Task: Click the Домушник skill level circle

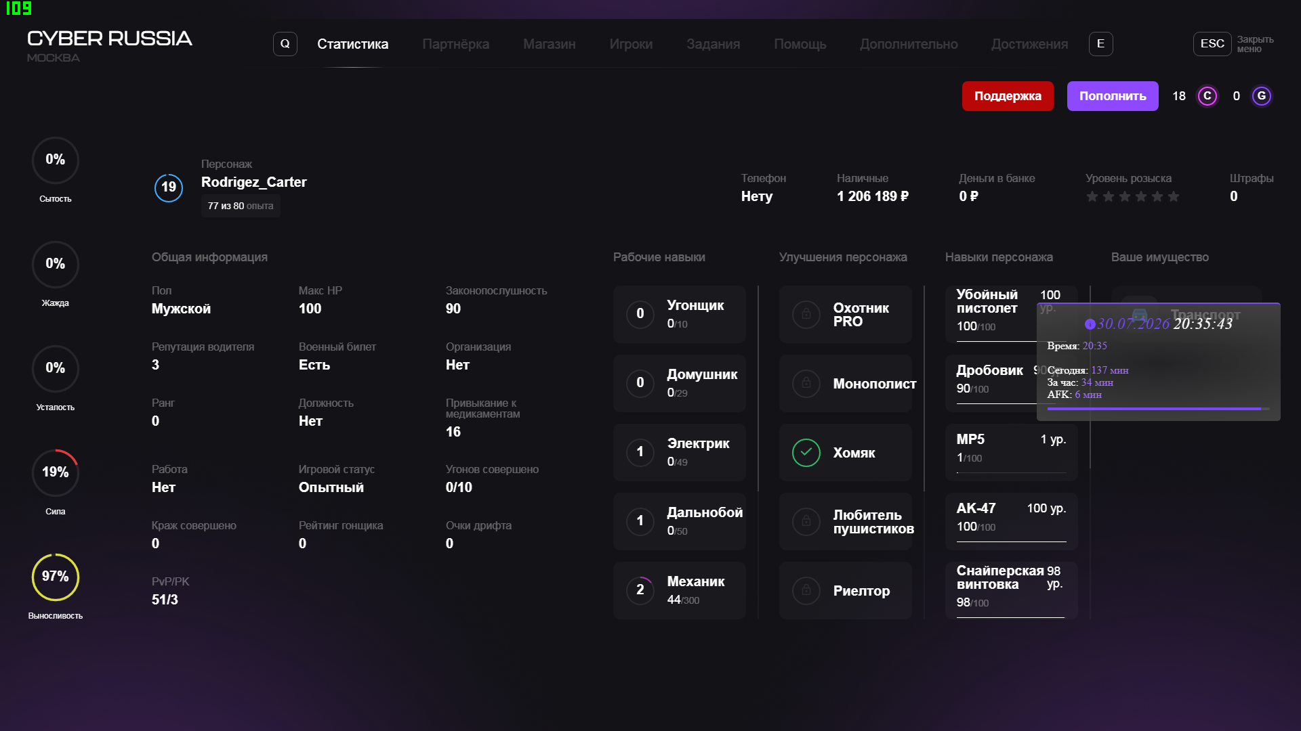Action: (640, 384)
